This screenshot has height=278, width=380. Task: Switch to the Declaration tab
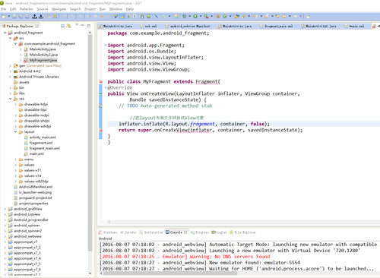click(x=151, y=232)
